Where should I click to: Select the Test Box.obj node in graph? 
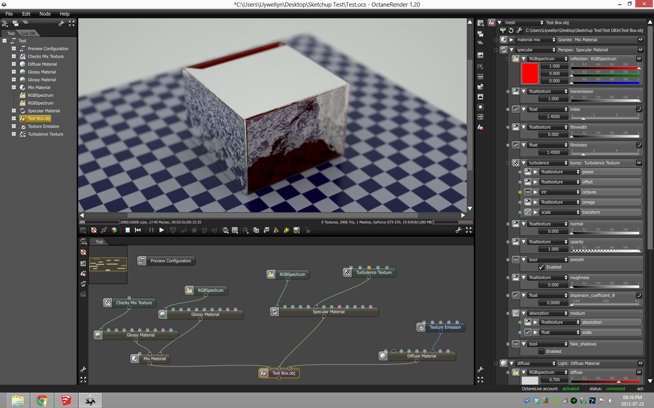[x=279, y=373]
